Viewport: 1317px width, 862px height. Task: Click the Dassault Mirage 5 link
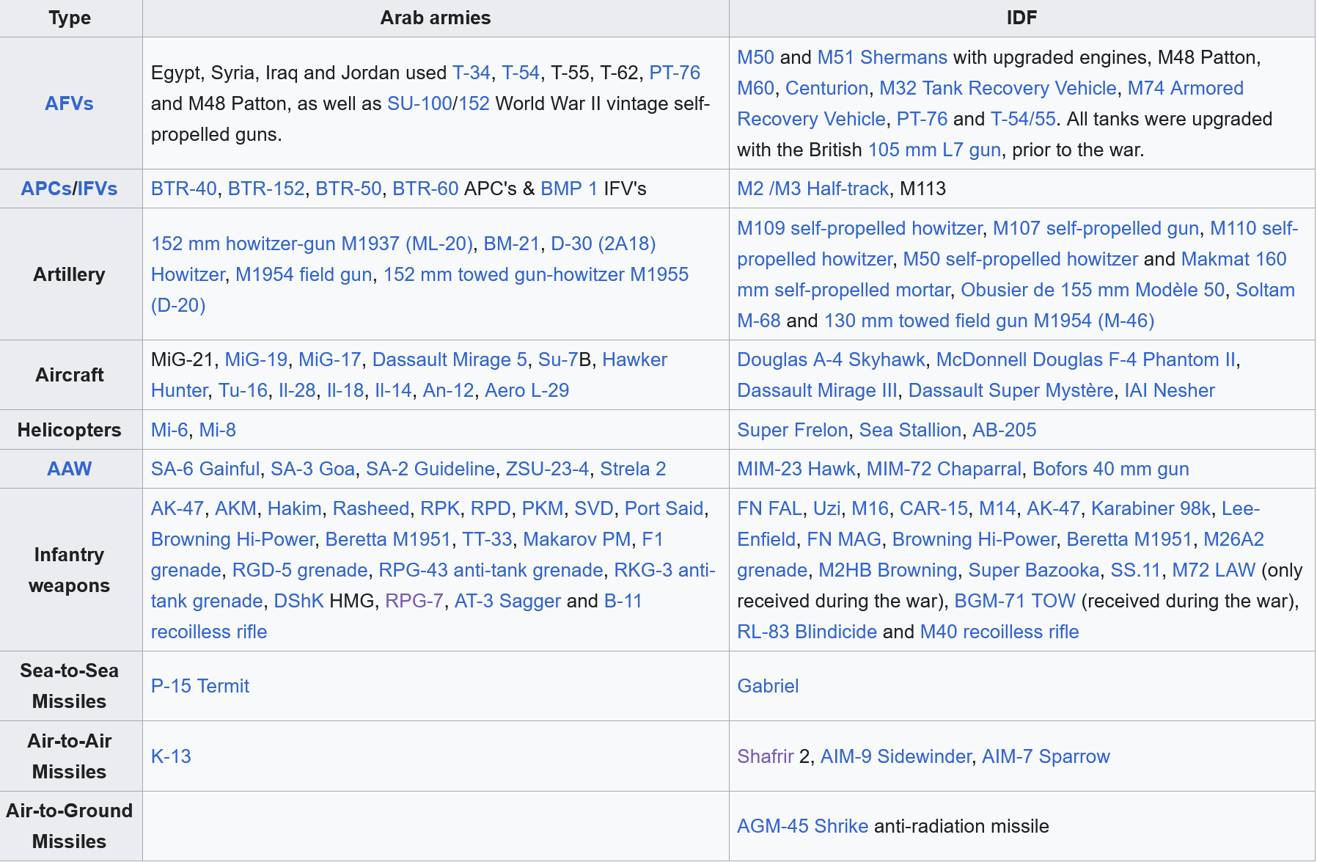tap(449, 359)
